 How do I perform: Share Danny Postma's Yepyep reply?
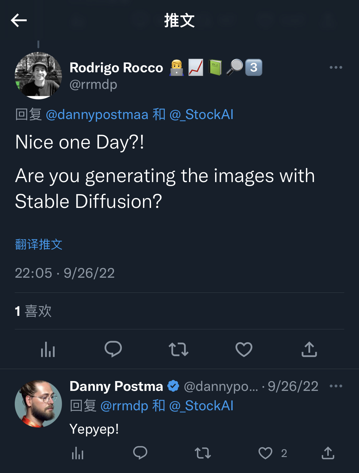(x=328, y=453)
